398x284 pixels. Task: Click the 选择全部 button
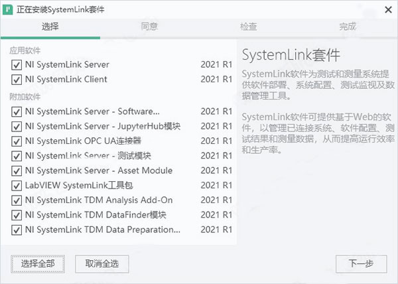tap(38, 264)
